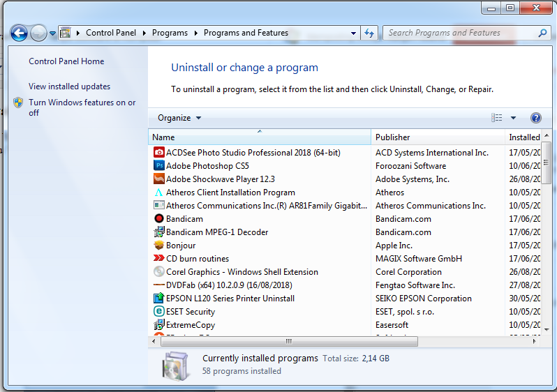Image resolution: width=557 pixels, height=392 pixels.
Task: Click Programs and Features in the breadcrumb
Action: [246, 33]
